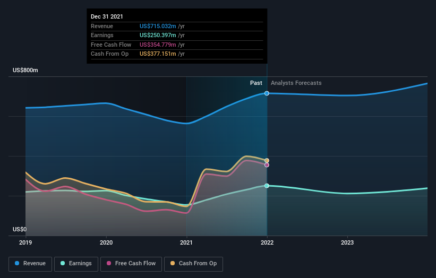Click the Revenue row label in tooltip
Viewport: 436px width, 278px height.
click(x=102, y=26)
